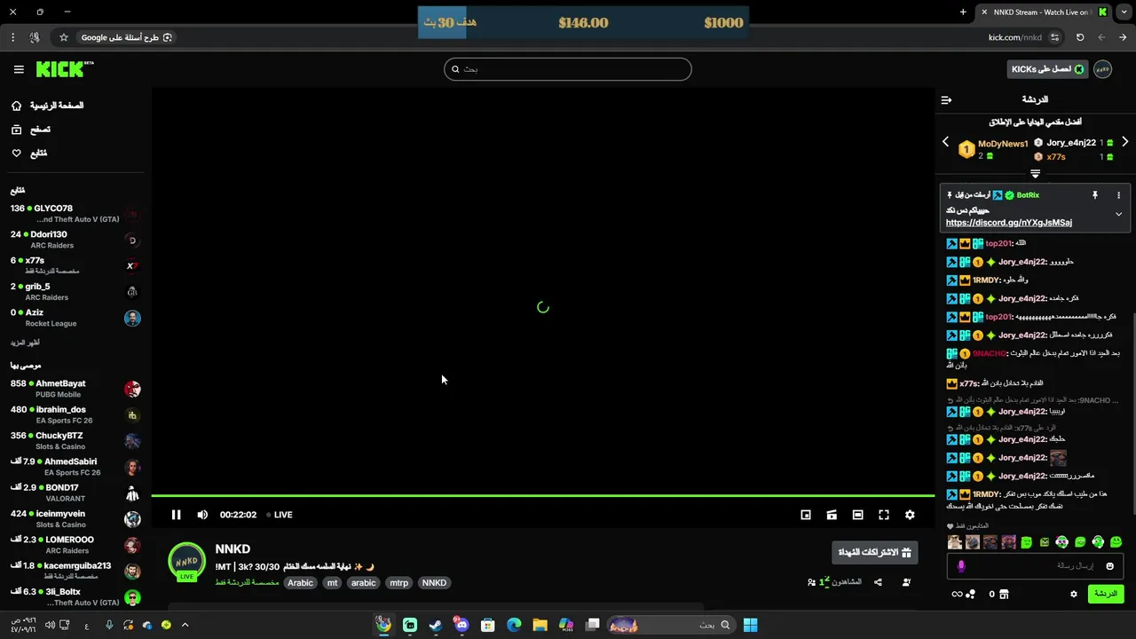Open NNKD channel avatar
Screen dimensions: 1136x639
186,562
